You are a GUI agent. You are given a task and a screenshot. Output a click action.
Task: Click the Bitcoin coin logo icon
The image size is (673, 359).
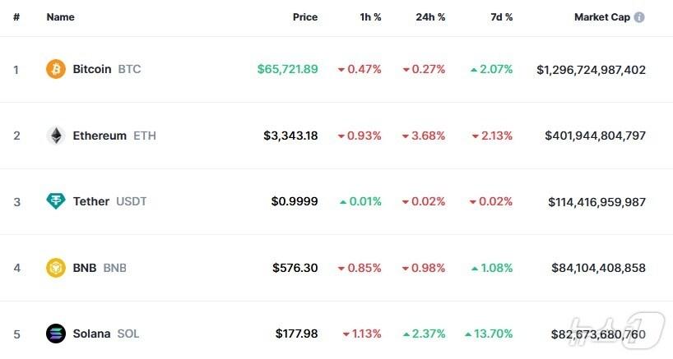(56, 69)
